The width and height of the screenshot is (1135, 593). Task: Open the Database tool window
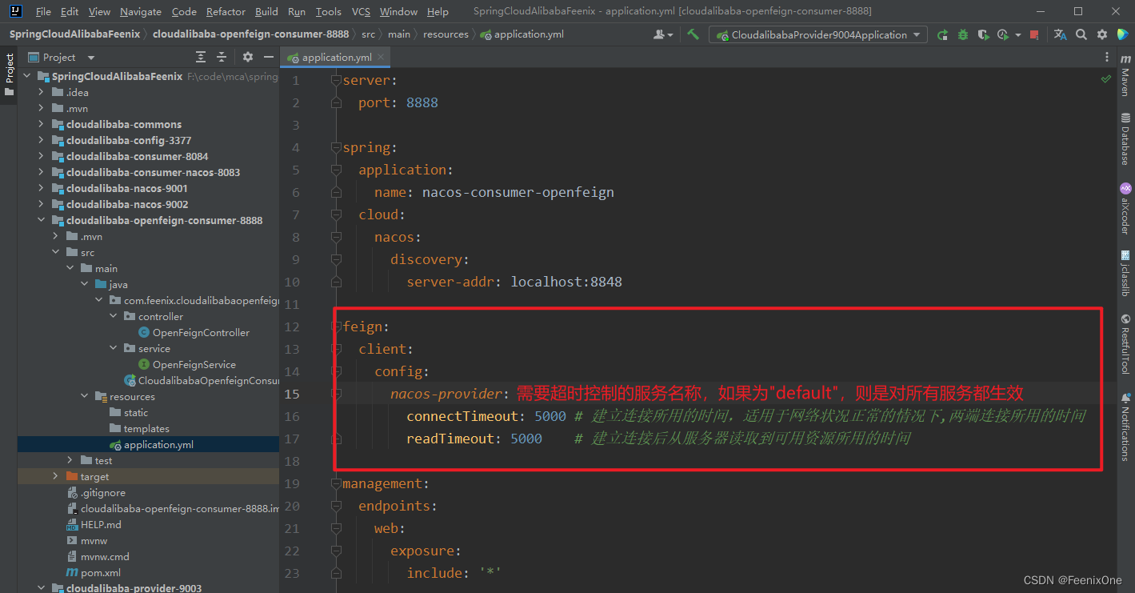[x=1125, y=138]
